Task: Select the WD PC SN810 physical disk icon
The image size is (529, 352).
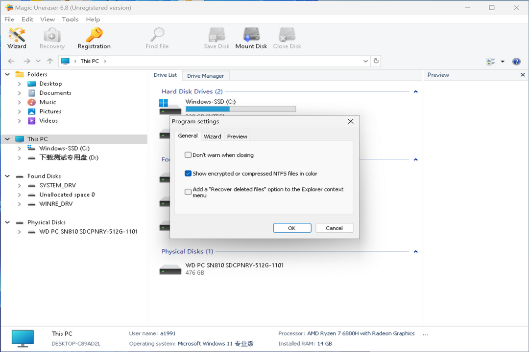Action: (170, 269)
